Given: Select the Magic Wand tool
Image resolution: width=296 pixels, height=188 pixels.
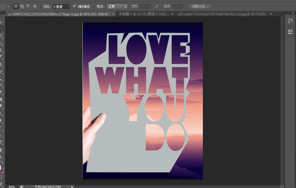Looking at the screenshot, I should [1, 43].
